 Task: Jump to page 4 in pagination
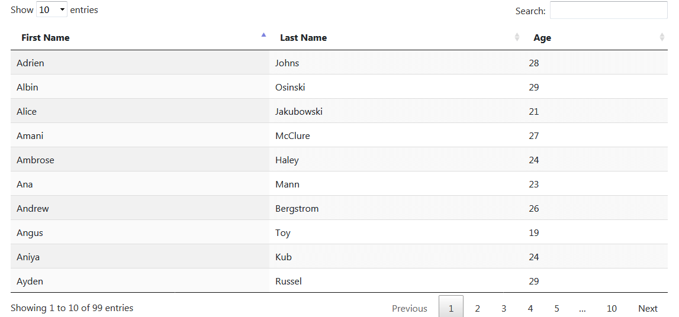(530, 308)
